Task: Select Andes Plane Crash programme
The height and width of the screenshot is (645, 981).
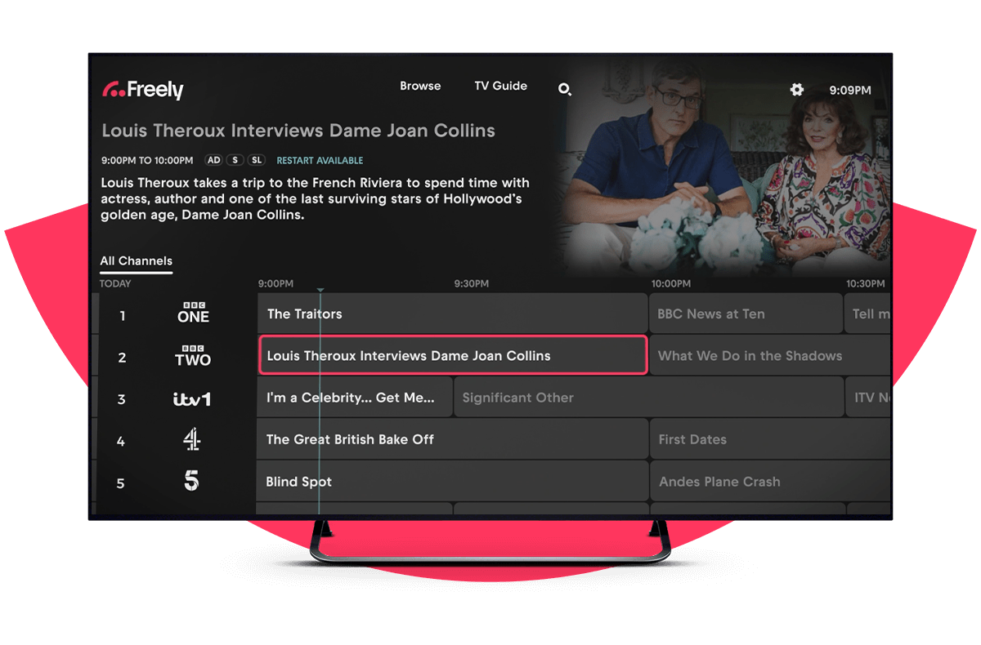Action: [770, 482]
